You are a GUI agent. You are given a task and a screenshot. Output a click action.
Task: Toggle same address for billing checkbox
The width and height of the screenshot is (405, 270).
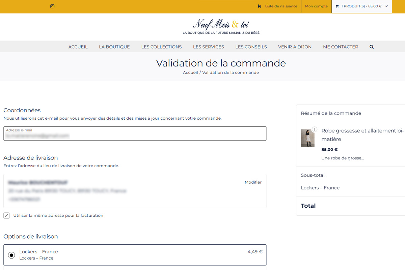7,215
